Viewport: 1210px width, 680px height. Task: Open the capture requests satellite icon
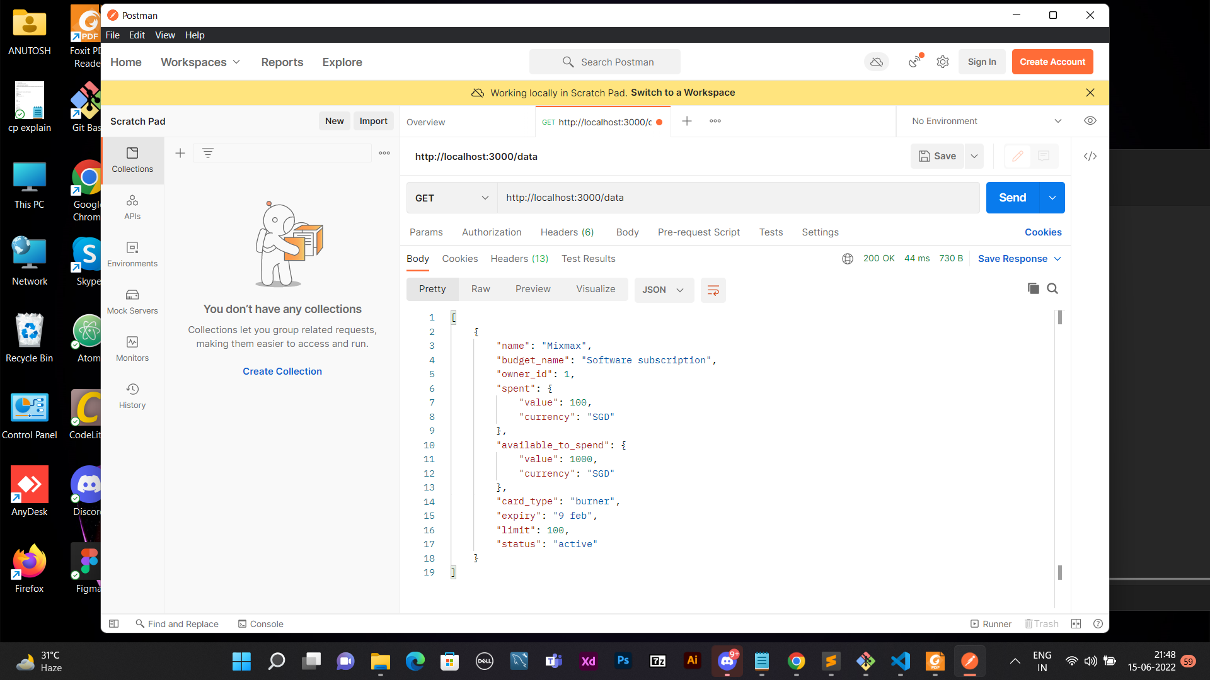click(x=915, y=62)
